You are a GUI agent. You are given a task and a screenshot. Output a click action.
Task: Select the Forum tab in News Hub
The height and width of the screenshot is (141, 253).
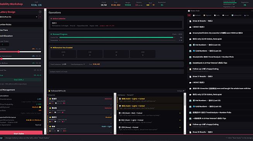tap(226, 15)
